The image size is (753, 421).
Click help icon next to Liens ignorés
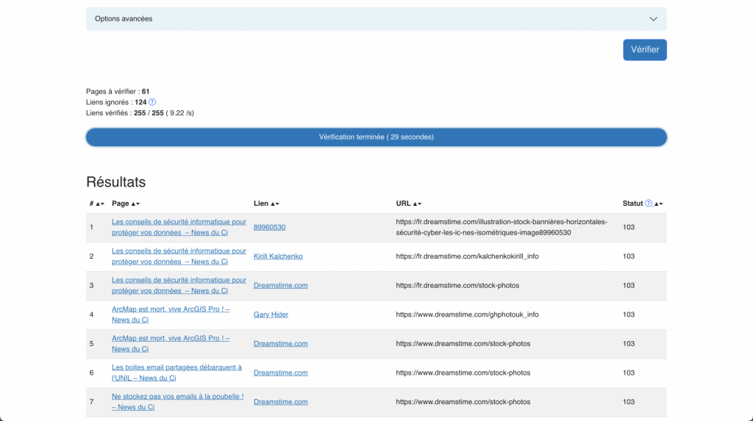tap(152, 102)
